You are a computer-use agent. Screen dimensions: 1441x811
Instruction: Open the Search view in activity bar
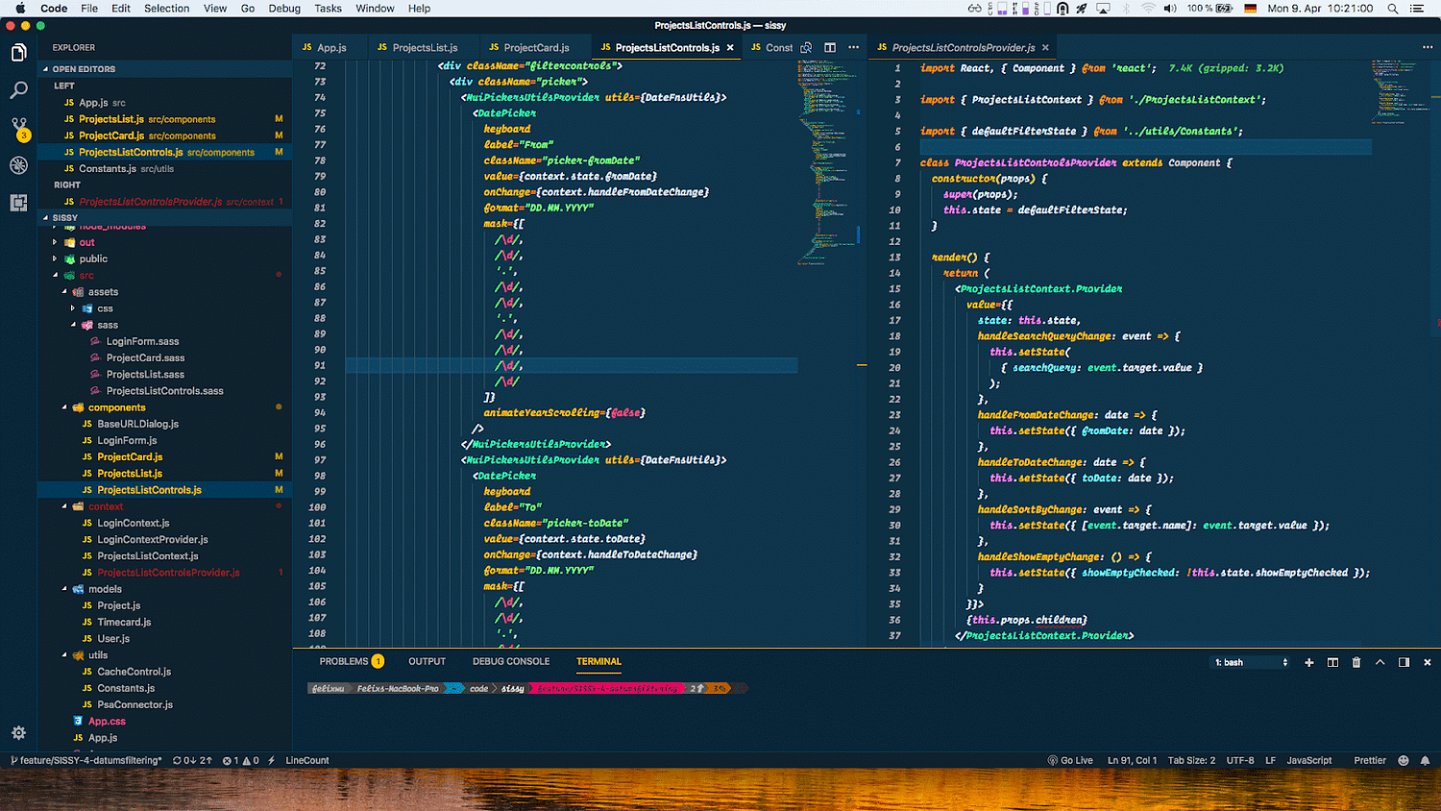[18, 90]
